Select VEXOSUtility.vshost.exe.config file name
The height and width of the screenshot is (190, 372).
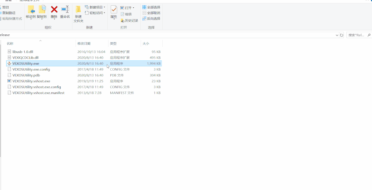tap(37, 87)
